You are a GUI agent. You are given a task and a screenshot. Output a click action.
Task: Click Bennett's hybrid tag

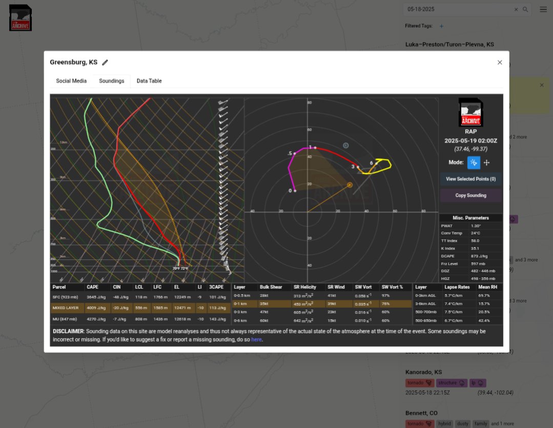click(444, 424)
